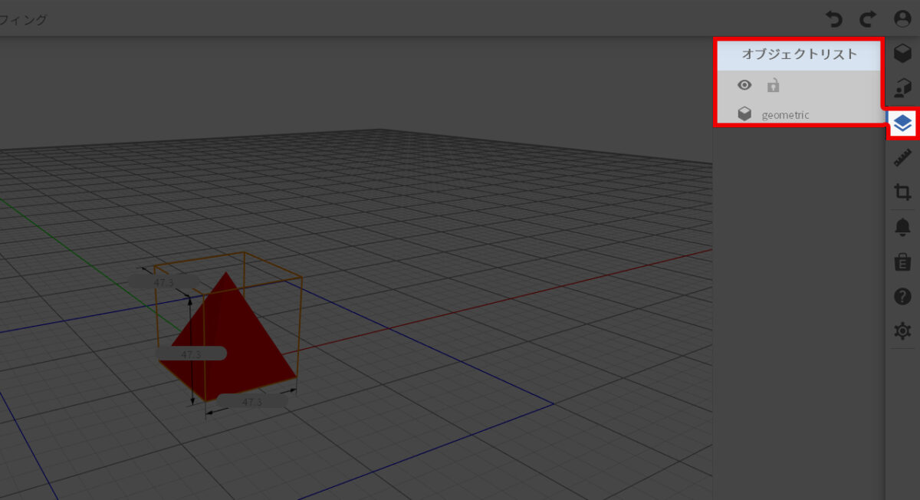
Task: Open the 3D cube shapes panel
Action: 902,54
